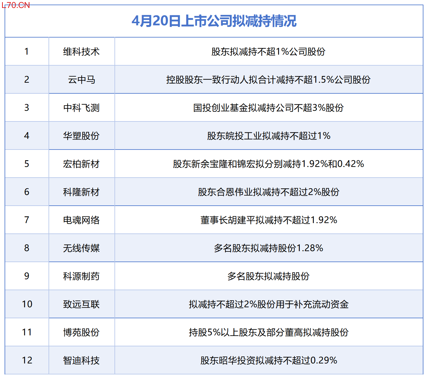This screenshot has height=379, width=428.
Task: Select the 维科技术 company cell
Action: [x=82, y=52]
